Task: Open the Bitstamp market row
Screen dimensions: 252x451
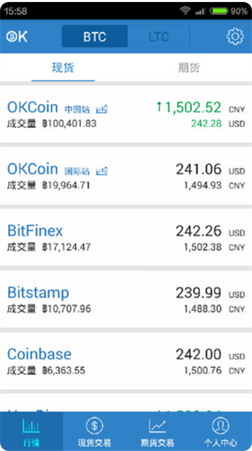Action: (x=126, y=299)
